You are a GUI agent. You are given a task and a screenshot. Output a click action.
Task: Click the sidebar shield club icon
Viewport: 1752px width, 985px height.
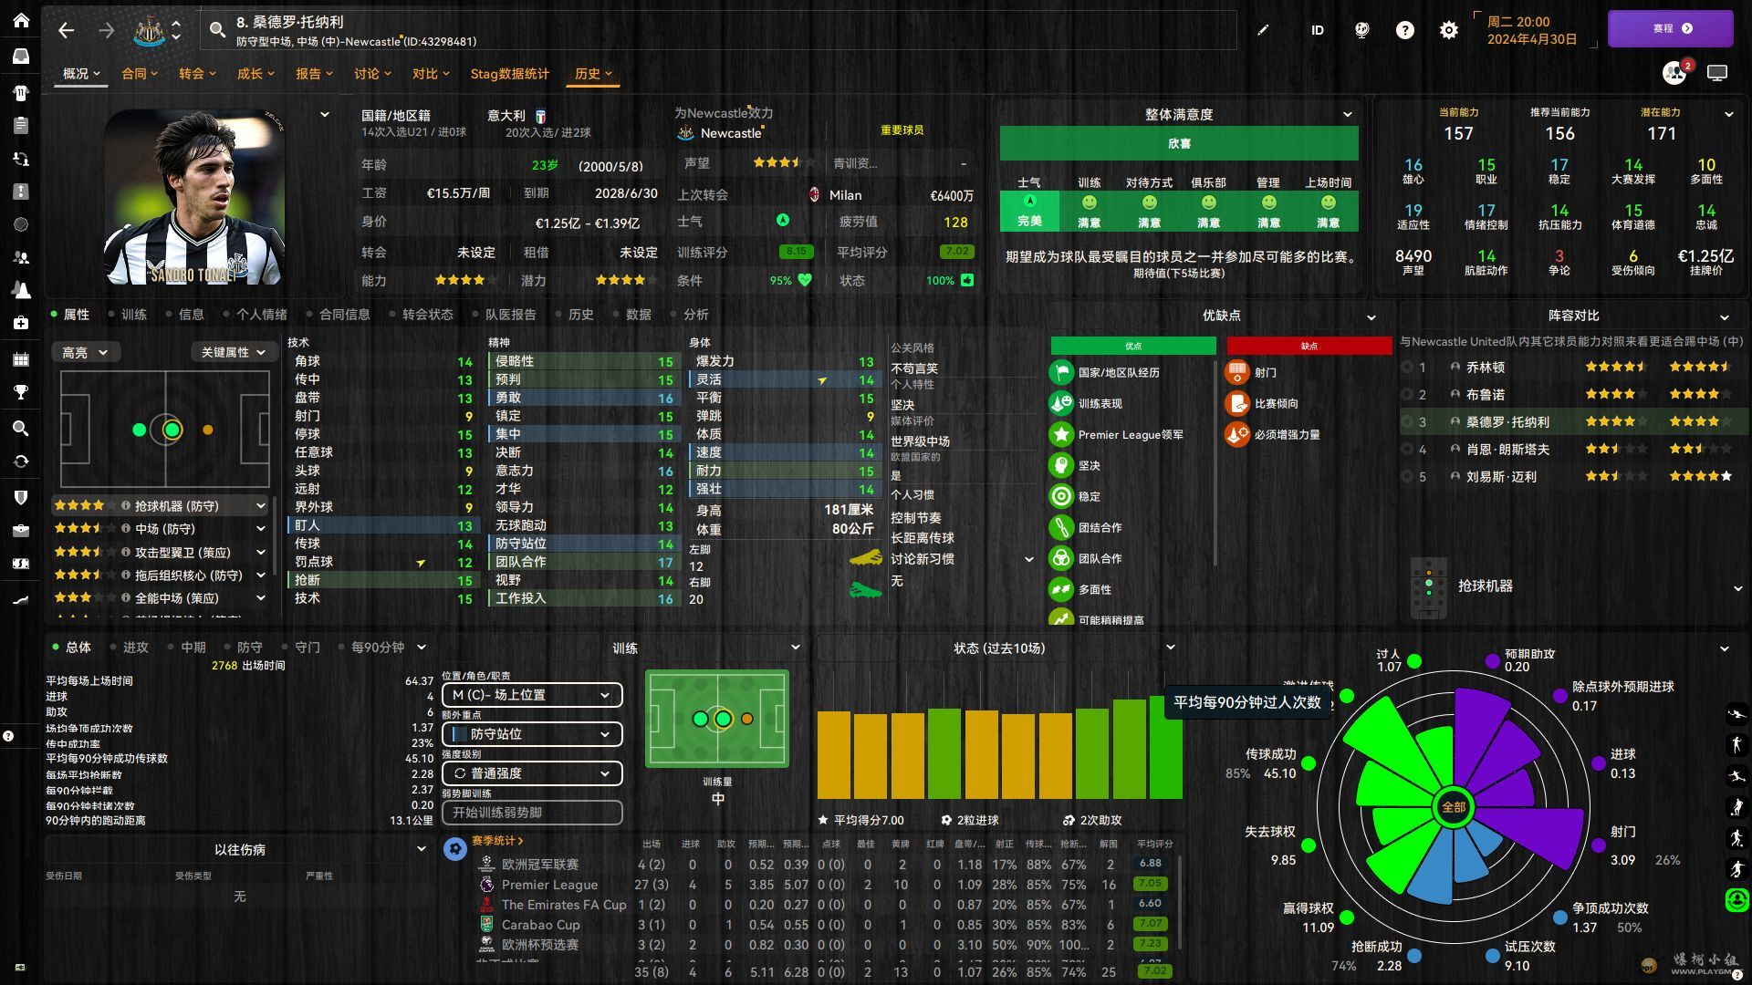[x=21, y=497]
